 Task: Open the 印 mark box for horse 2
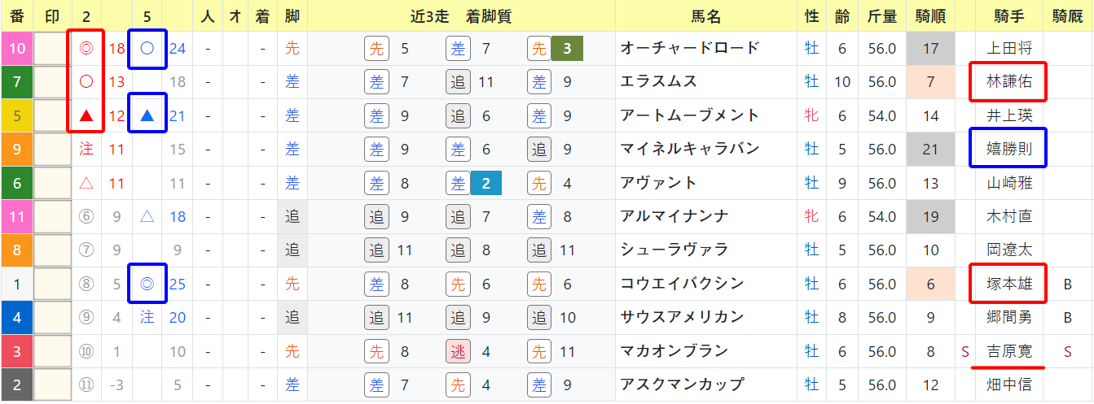coord(51,384)
